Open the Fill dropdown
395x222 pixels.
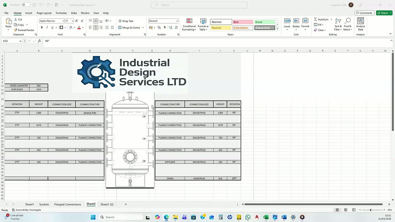(x=319, y=25)
